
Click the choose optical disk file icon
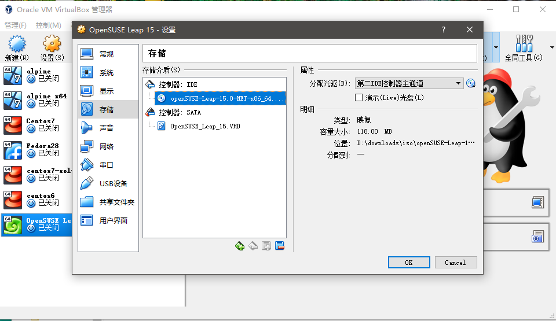471,83
